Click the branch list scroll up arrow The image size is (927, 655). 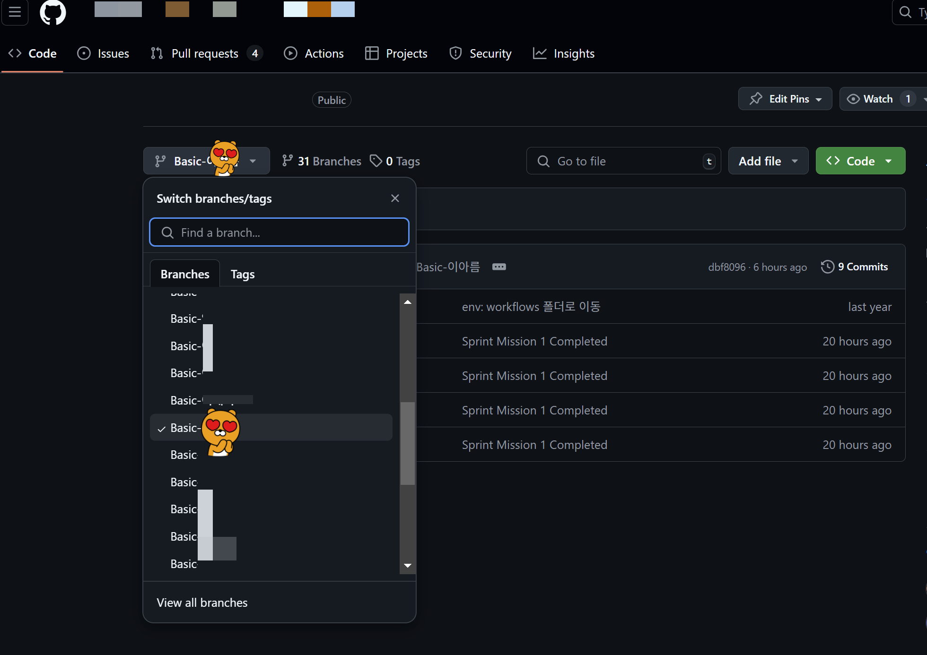407,302
